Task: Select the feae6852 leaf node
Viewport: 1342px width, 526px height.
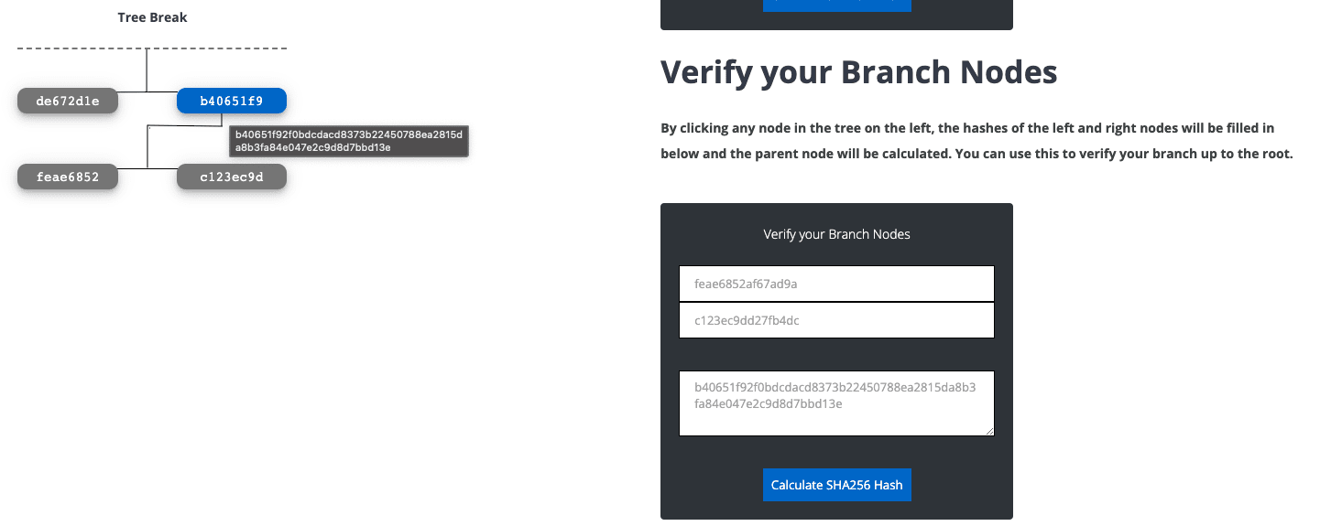Action: point(67,177)
